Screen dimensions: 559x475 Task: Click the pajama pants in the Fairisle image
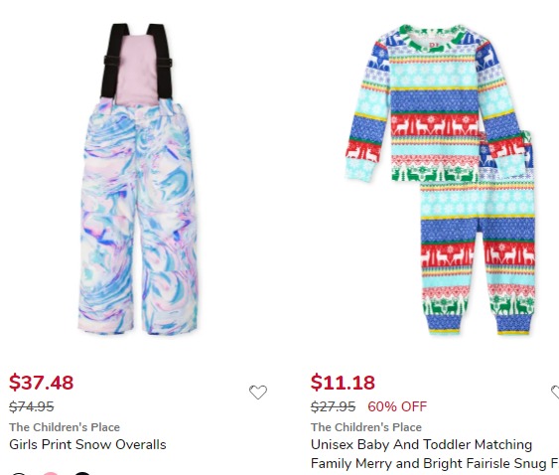point(478,249)
